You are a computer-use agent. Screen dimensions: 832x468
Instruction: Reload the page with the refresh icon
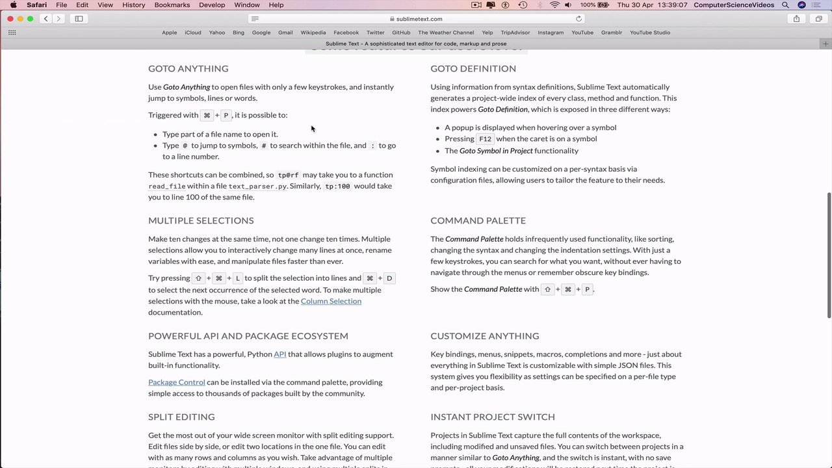[x=578, y=19]
